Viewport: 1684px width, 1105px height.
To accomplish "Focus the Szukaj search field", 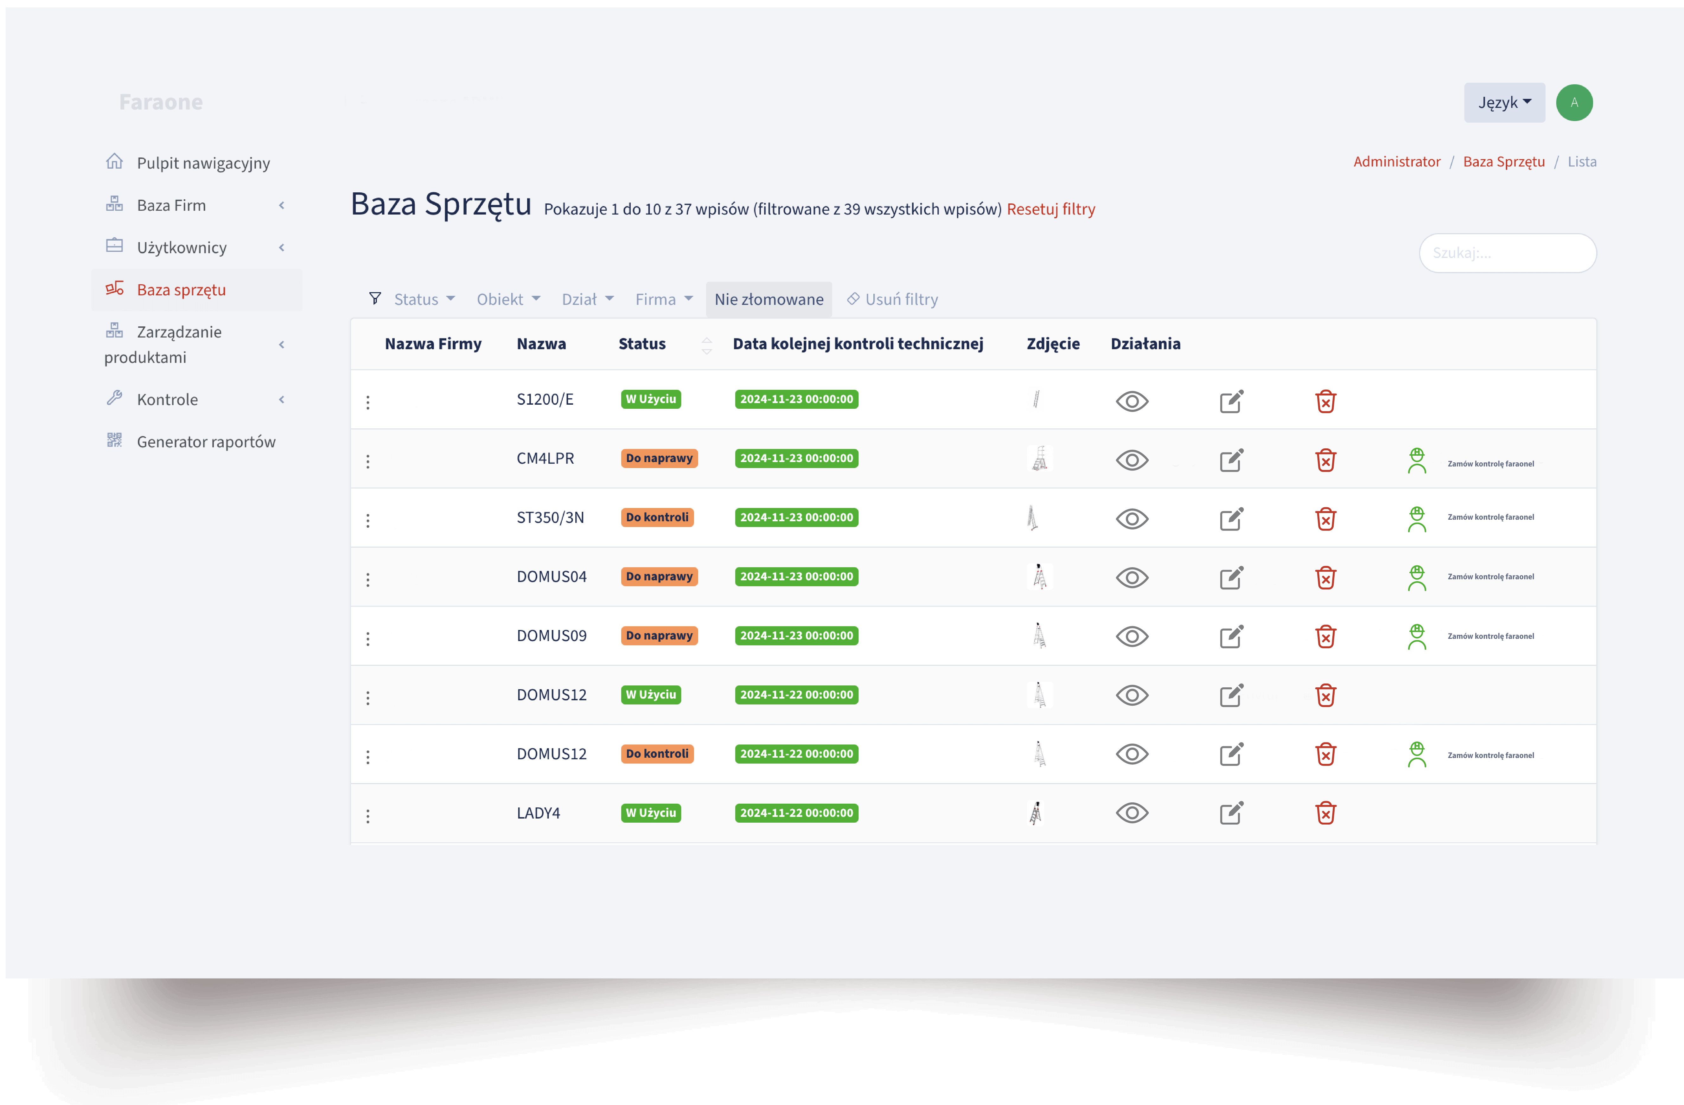I will [x=1507, y=253].
